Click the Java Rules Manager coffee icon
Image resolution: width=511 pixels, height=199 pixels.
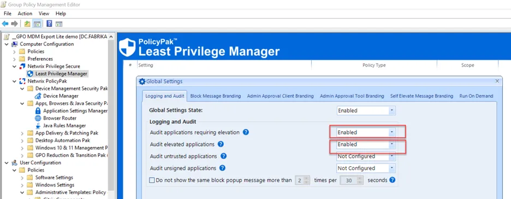point(38,126)
